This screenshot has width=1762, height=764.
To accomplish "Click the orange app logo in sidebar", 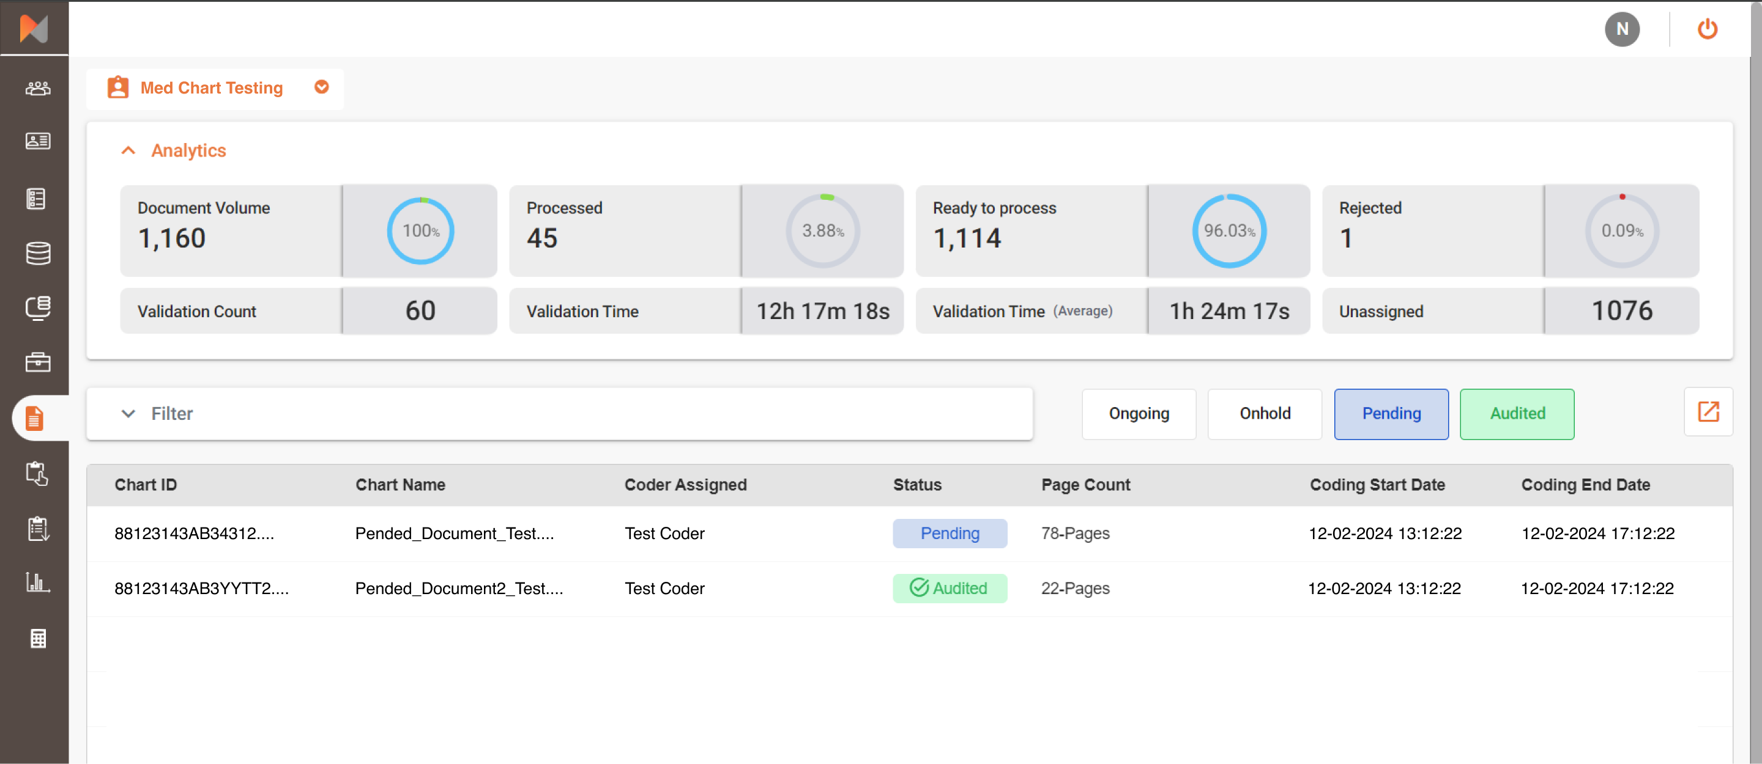I will [x=34, y=28].
